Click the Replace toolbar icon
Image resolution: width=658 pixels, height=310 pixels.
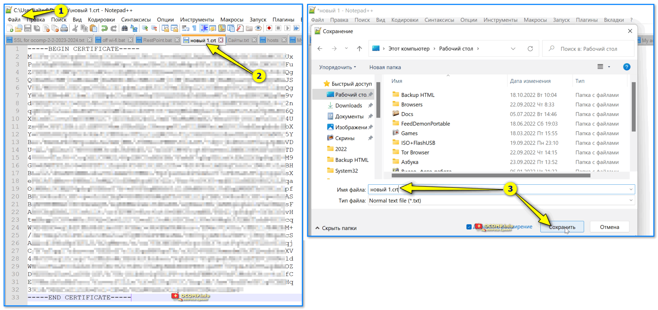coord(134,29)
